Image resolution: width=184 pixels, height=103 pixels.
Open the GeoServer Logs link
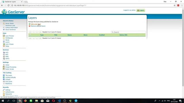pos(10,25)
